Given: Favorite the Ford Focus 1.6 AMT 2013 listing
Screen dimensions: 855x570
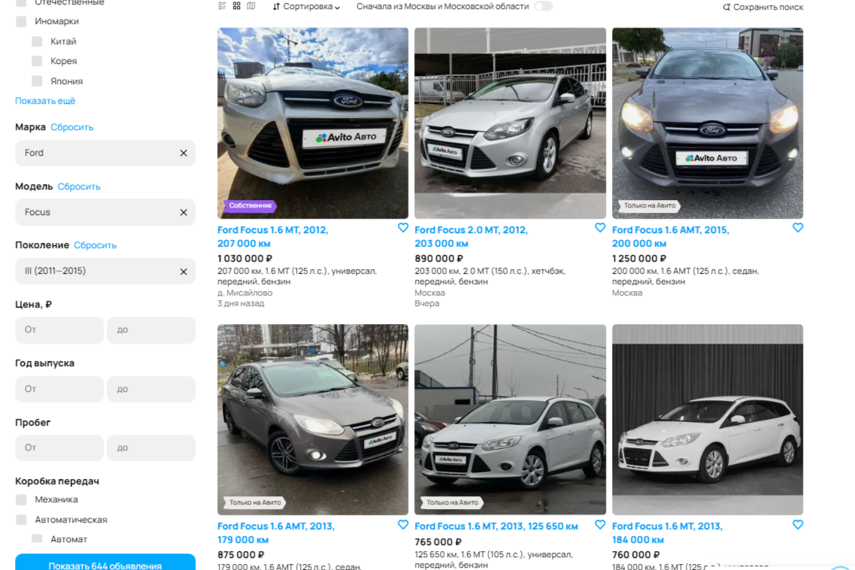Looking at the screenshot, I should click(x=403, y=525).
